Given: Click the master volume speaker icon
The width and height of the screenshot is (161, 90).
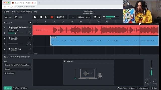Looking at the screenshot, I should coord(104,17).
